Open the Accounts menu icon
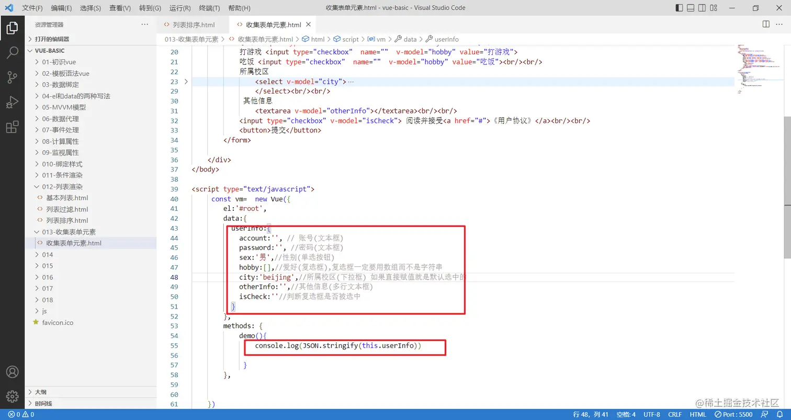 point(12,372)
